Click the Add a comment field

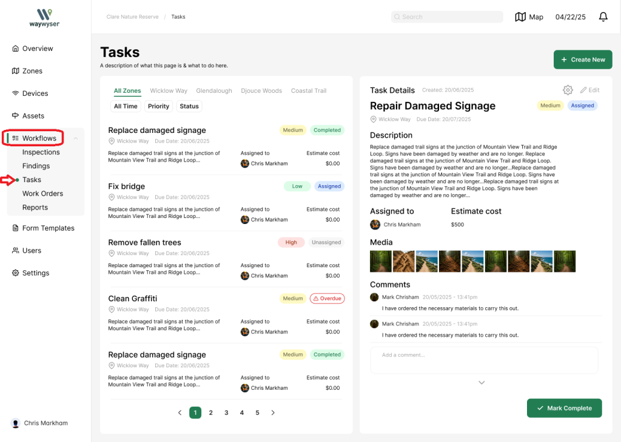(x=484, y=359)
